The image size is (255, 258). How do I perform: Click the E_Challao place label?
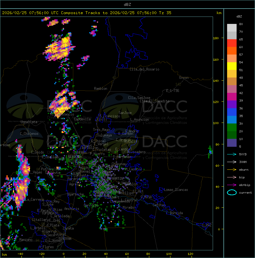(x=50, y=157)
